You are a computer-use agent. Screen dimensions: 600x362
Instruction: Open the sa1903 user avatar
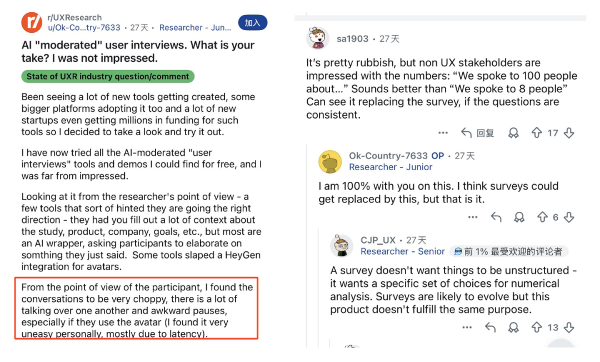(x=318, y=38)
